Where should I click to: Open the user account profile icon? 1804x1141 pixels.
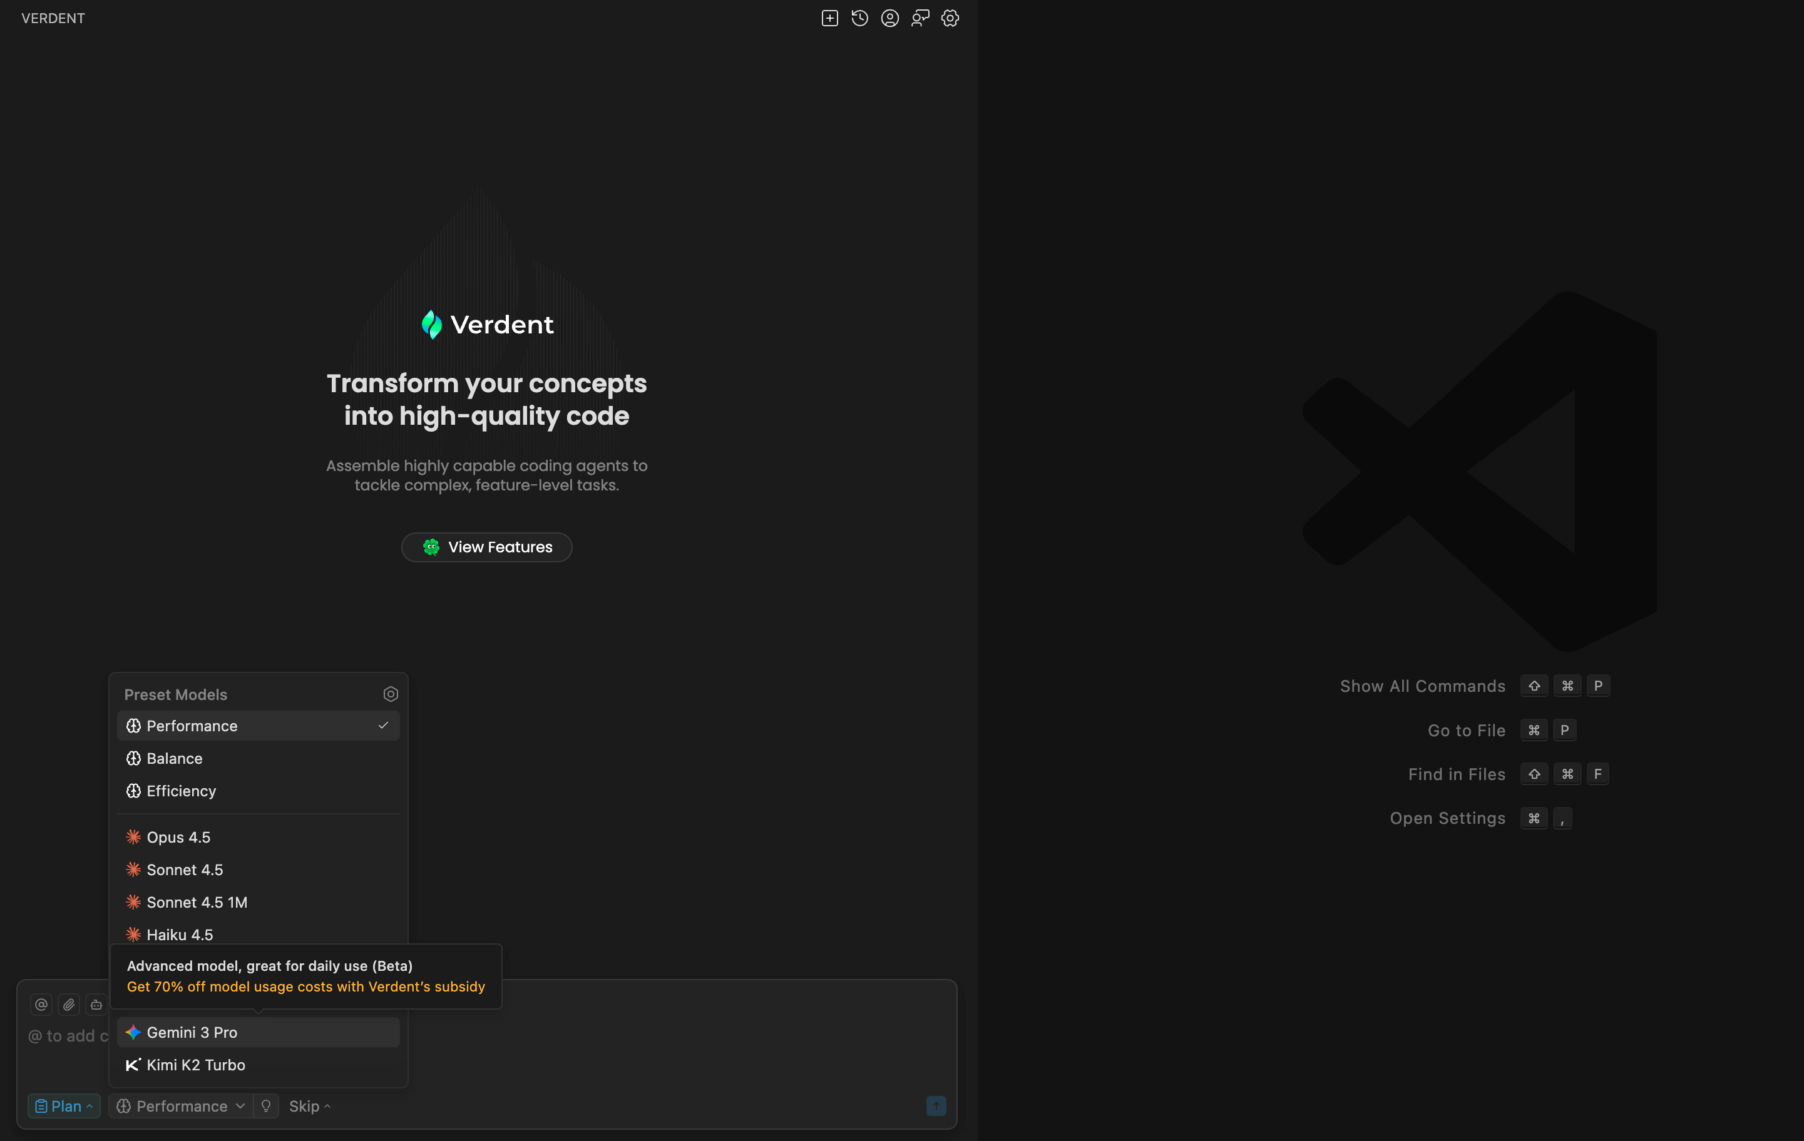coord(889,18)
